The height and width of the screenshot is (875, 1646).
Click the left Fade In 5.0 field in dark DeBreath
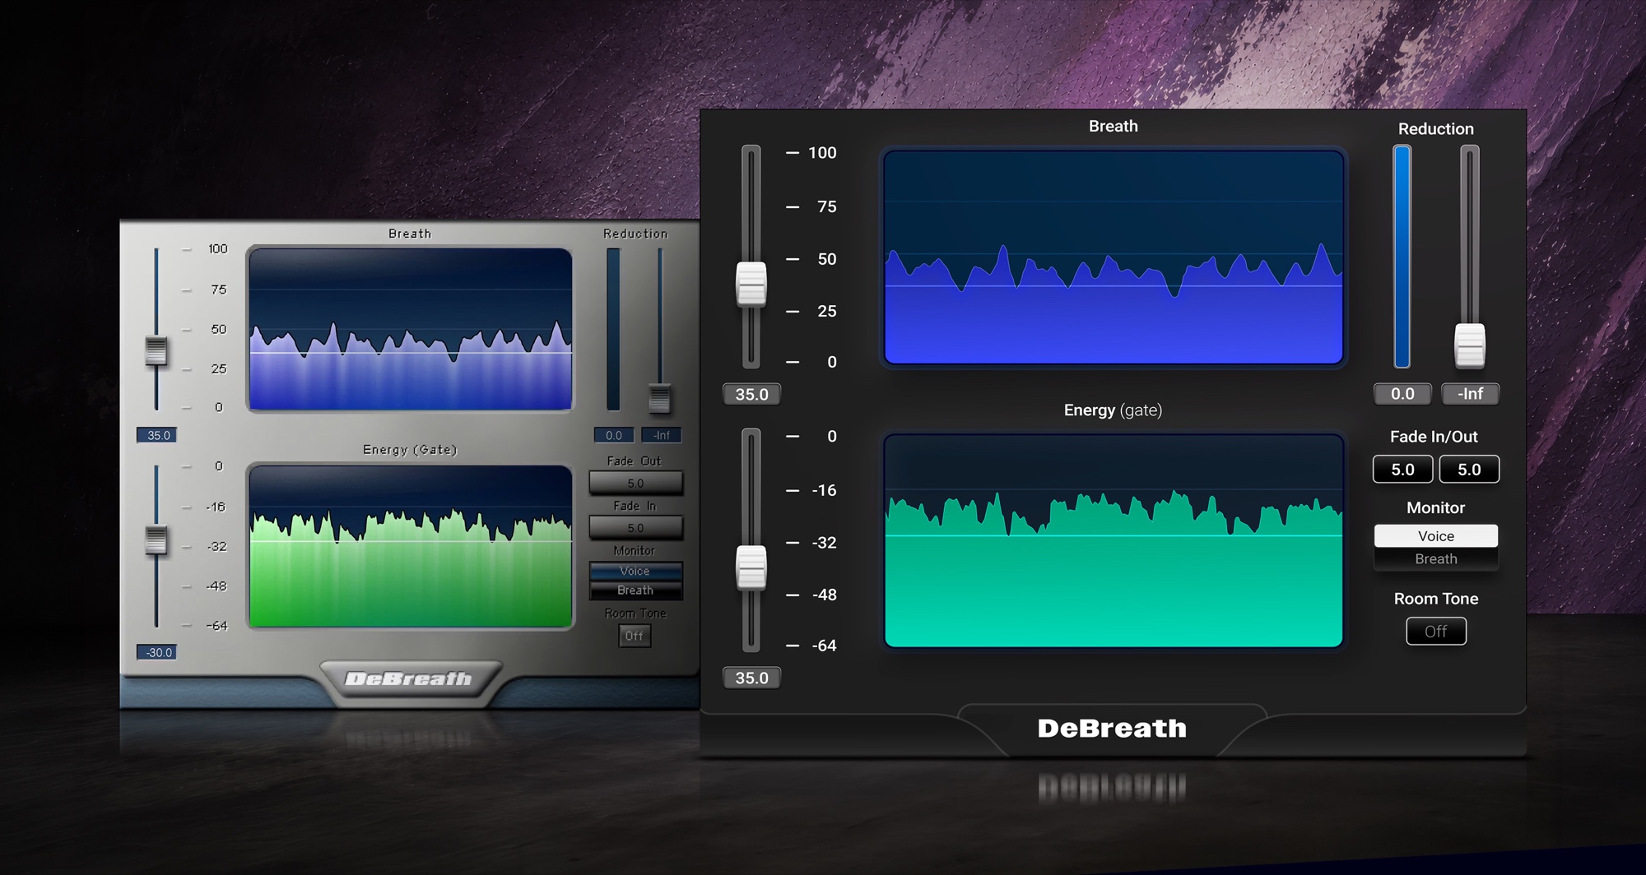coord(1402,470)
